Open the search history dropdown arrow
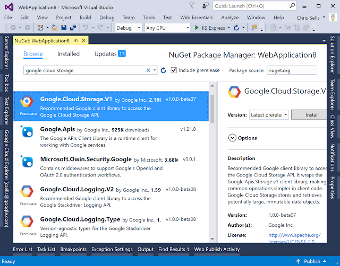Viewport: 340px width, 266px height. pyautogui.click(x=155, y=70)
